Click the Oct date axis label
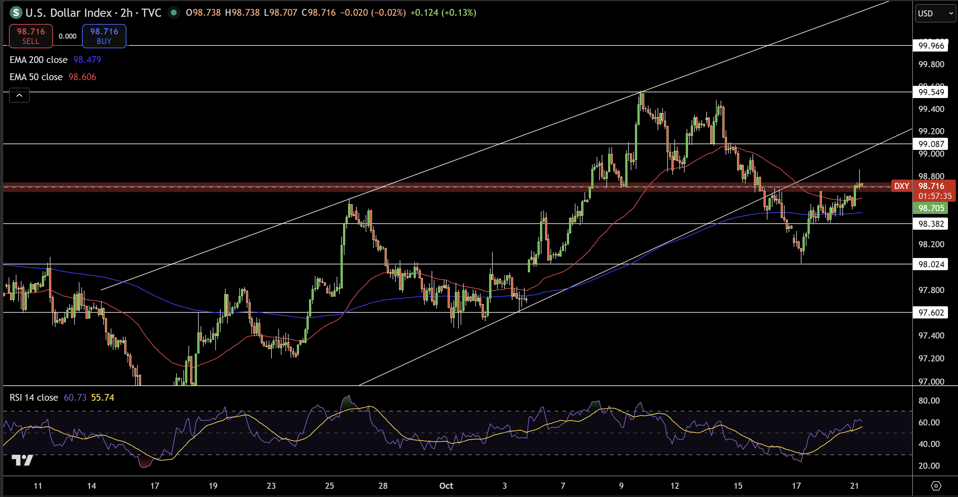Screen dimensions: 958x497 [x=446, y=486]
